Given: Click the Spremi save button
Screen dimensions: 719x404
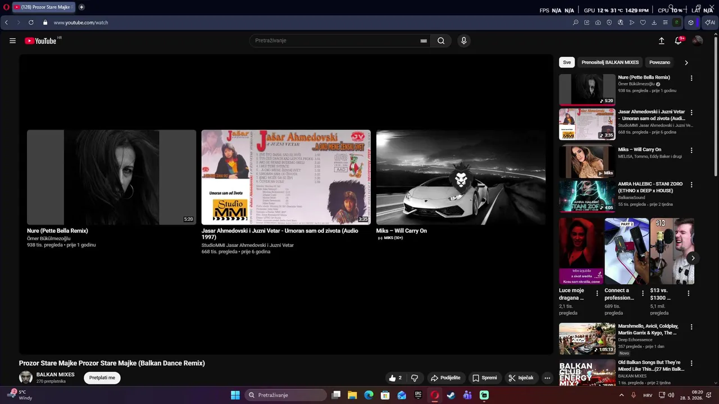Looking at the screenshot, I should tap(485, 378).
